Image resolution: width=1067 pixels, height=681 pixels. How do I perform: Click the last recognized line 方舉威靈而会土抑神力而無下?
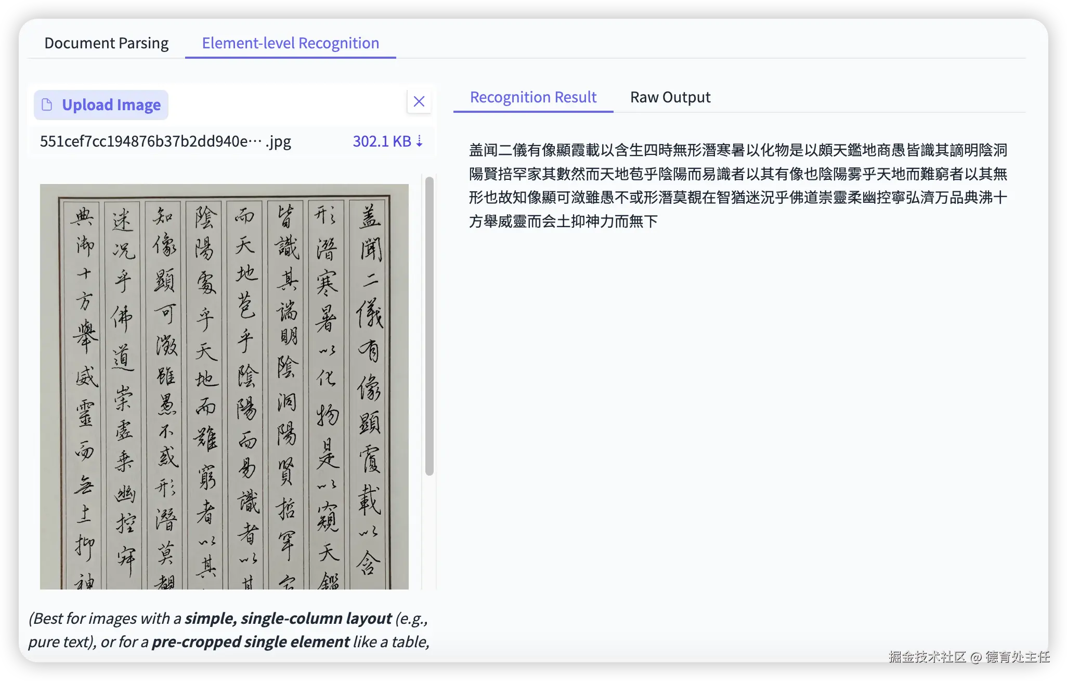tap(563, 222)
